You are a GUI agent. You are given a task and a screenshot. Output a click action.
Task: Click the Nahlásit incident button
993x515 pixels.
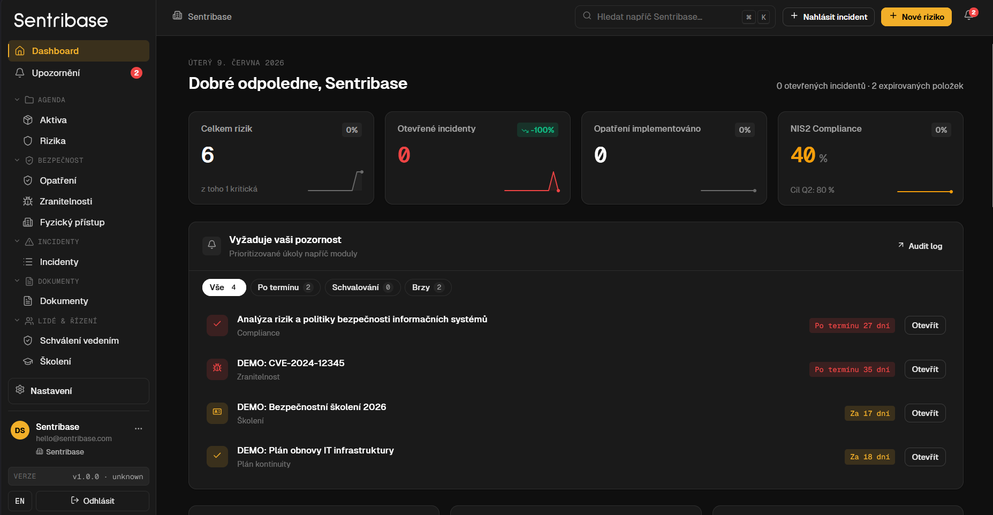(828, 17)
